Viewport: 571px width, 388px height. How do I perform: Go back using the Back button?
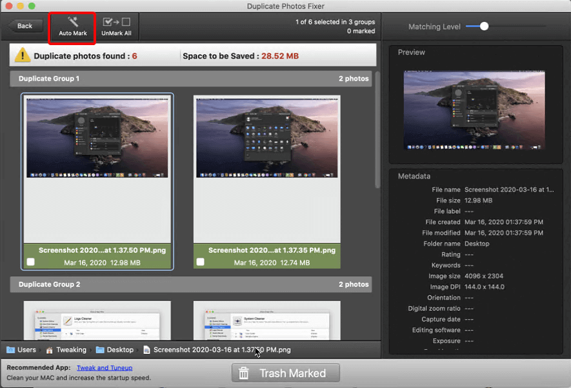coord(25,26)
